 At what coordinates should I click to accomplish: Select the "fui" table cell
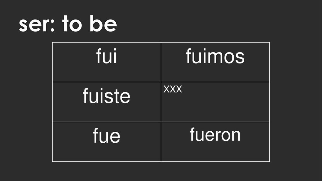[x=107, y=62]
